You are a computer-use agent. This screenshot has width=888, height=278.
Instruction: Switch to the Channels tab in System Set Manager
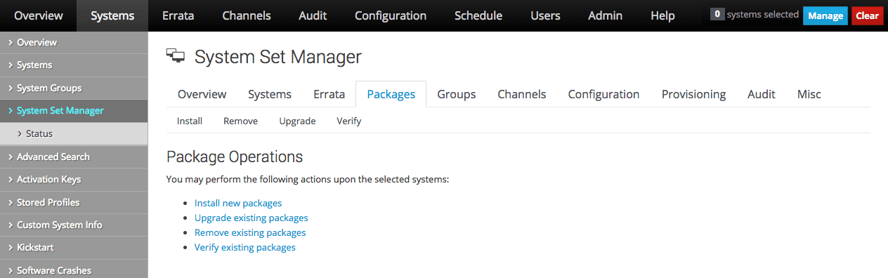point(522,94)
